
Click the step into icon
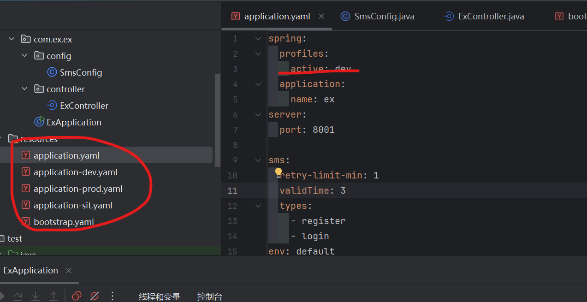(35, 296)
